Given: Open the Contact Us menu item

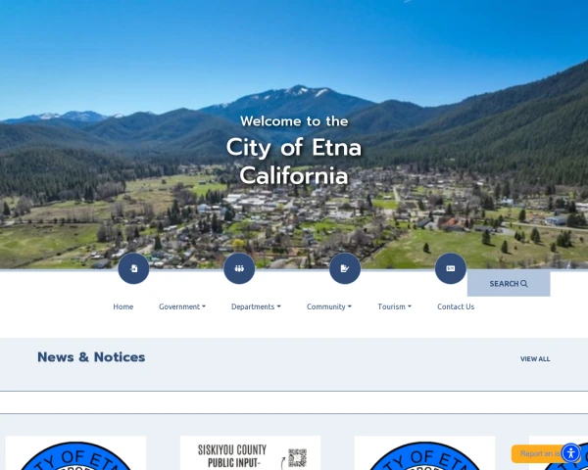Looking at the screenshot, I should tap(456, 306).
